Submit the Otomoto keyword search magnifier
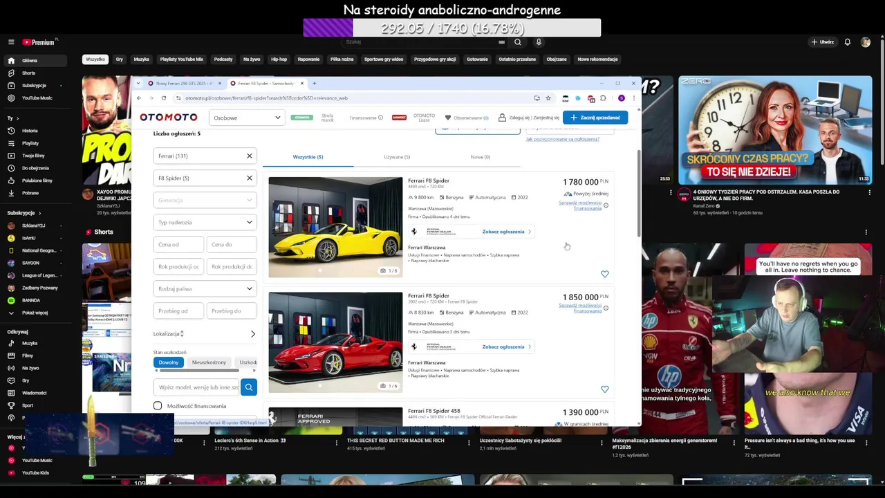The width and height of the screenshot is (885, 498). [x=249, y=387]
